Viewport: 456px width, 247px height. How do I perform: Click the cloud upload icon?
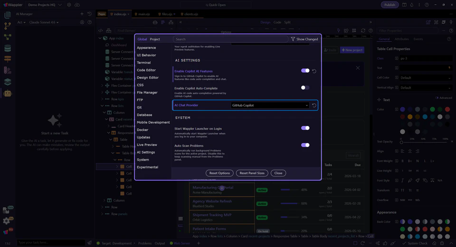tap(77, 5)
